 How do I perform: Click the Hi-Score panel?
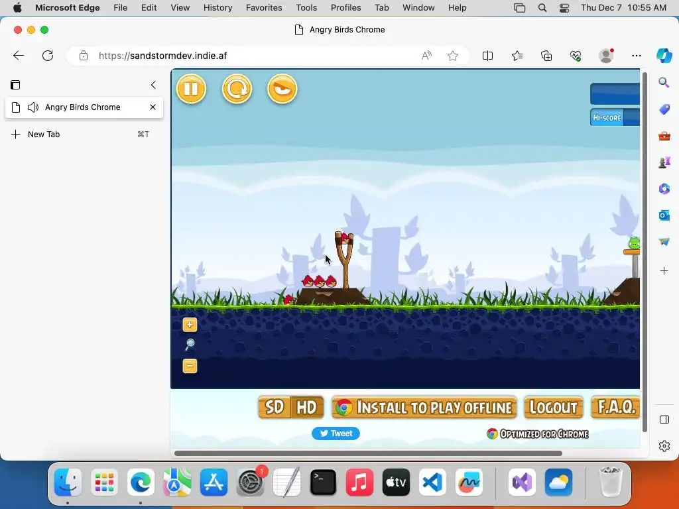(x=615, y=118)
